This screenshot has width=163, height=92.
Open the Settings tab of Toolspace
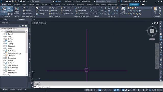click(29, 46)
